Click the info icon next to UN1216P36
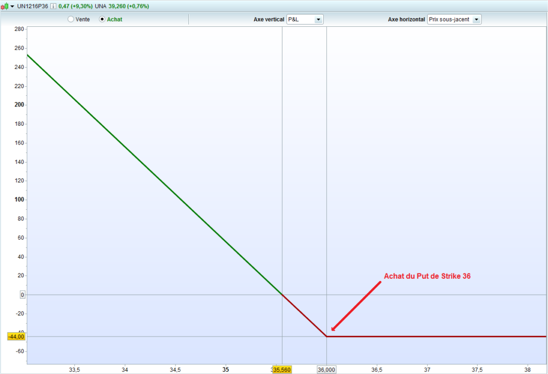The image size is (548, 374). [x=53, y=6]
